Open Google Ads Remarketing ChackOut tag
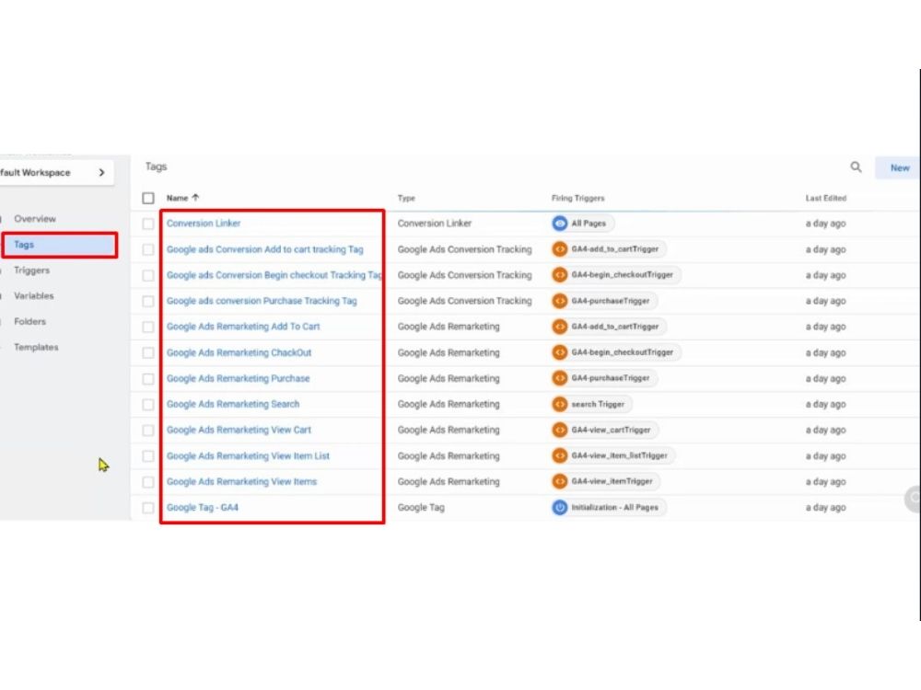921x690 pixels. (x=239, y=352)
